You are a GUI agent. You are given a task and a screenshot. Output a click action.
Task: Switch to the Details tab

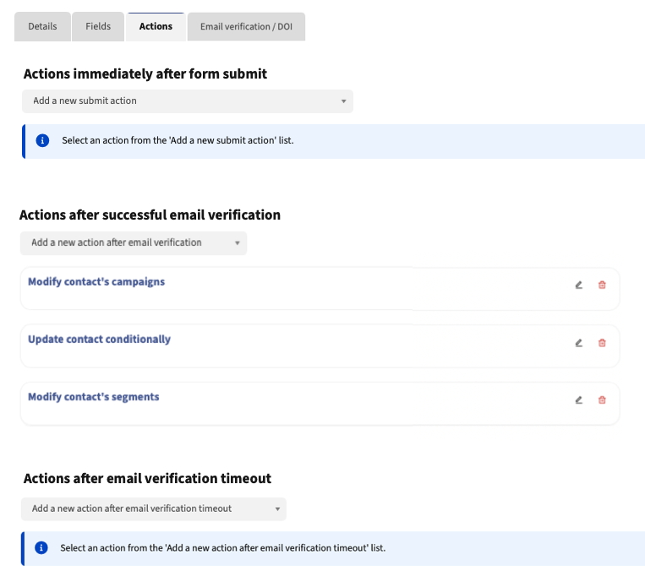(x=42, y=27)
